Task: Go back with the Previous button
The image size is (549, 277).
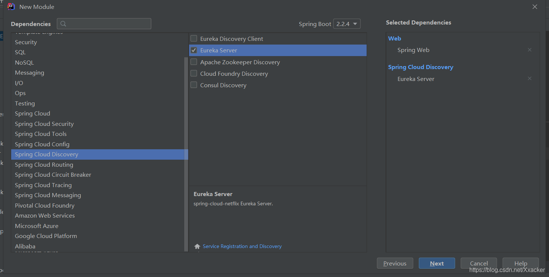Action: [x=395, y=263]
